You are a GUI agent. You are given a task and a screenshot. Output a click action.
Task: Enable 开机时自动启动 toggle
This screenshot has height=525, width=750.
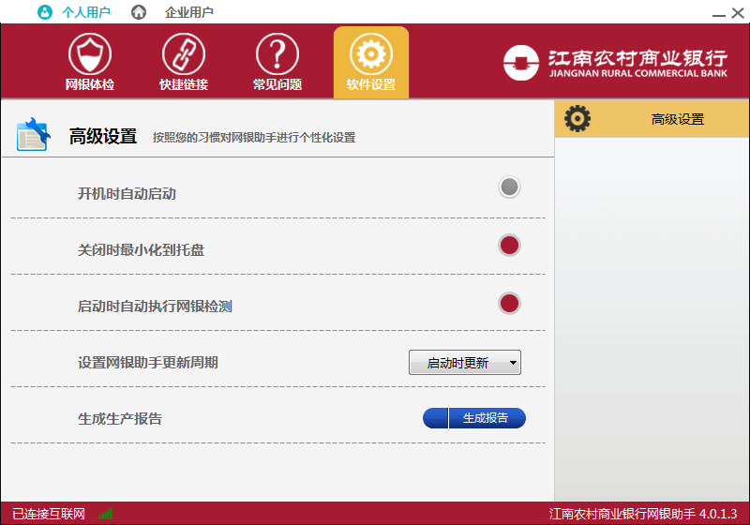(x=509, y=187)
